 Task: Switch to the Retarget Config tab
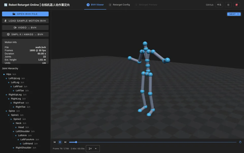119,5
